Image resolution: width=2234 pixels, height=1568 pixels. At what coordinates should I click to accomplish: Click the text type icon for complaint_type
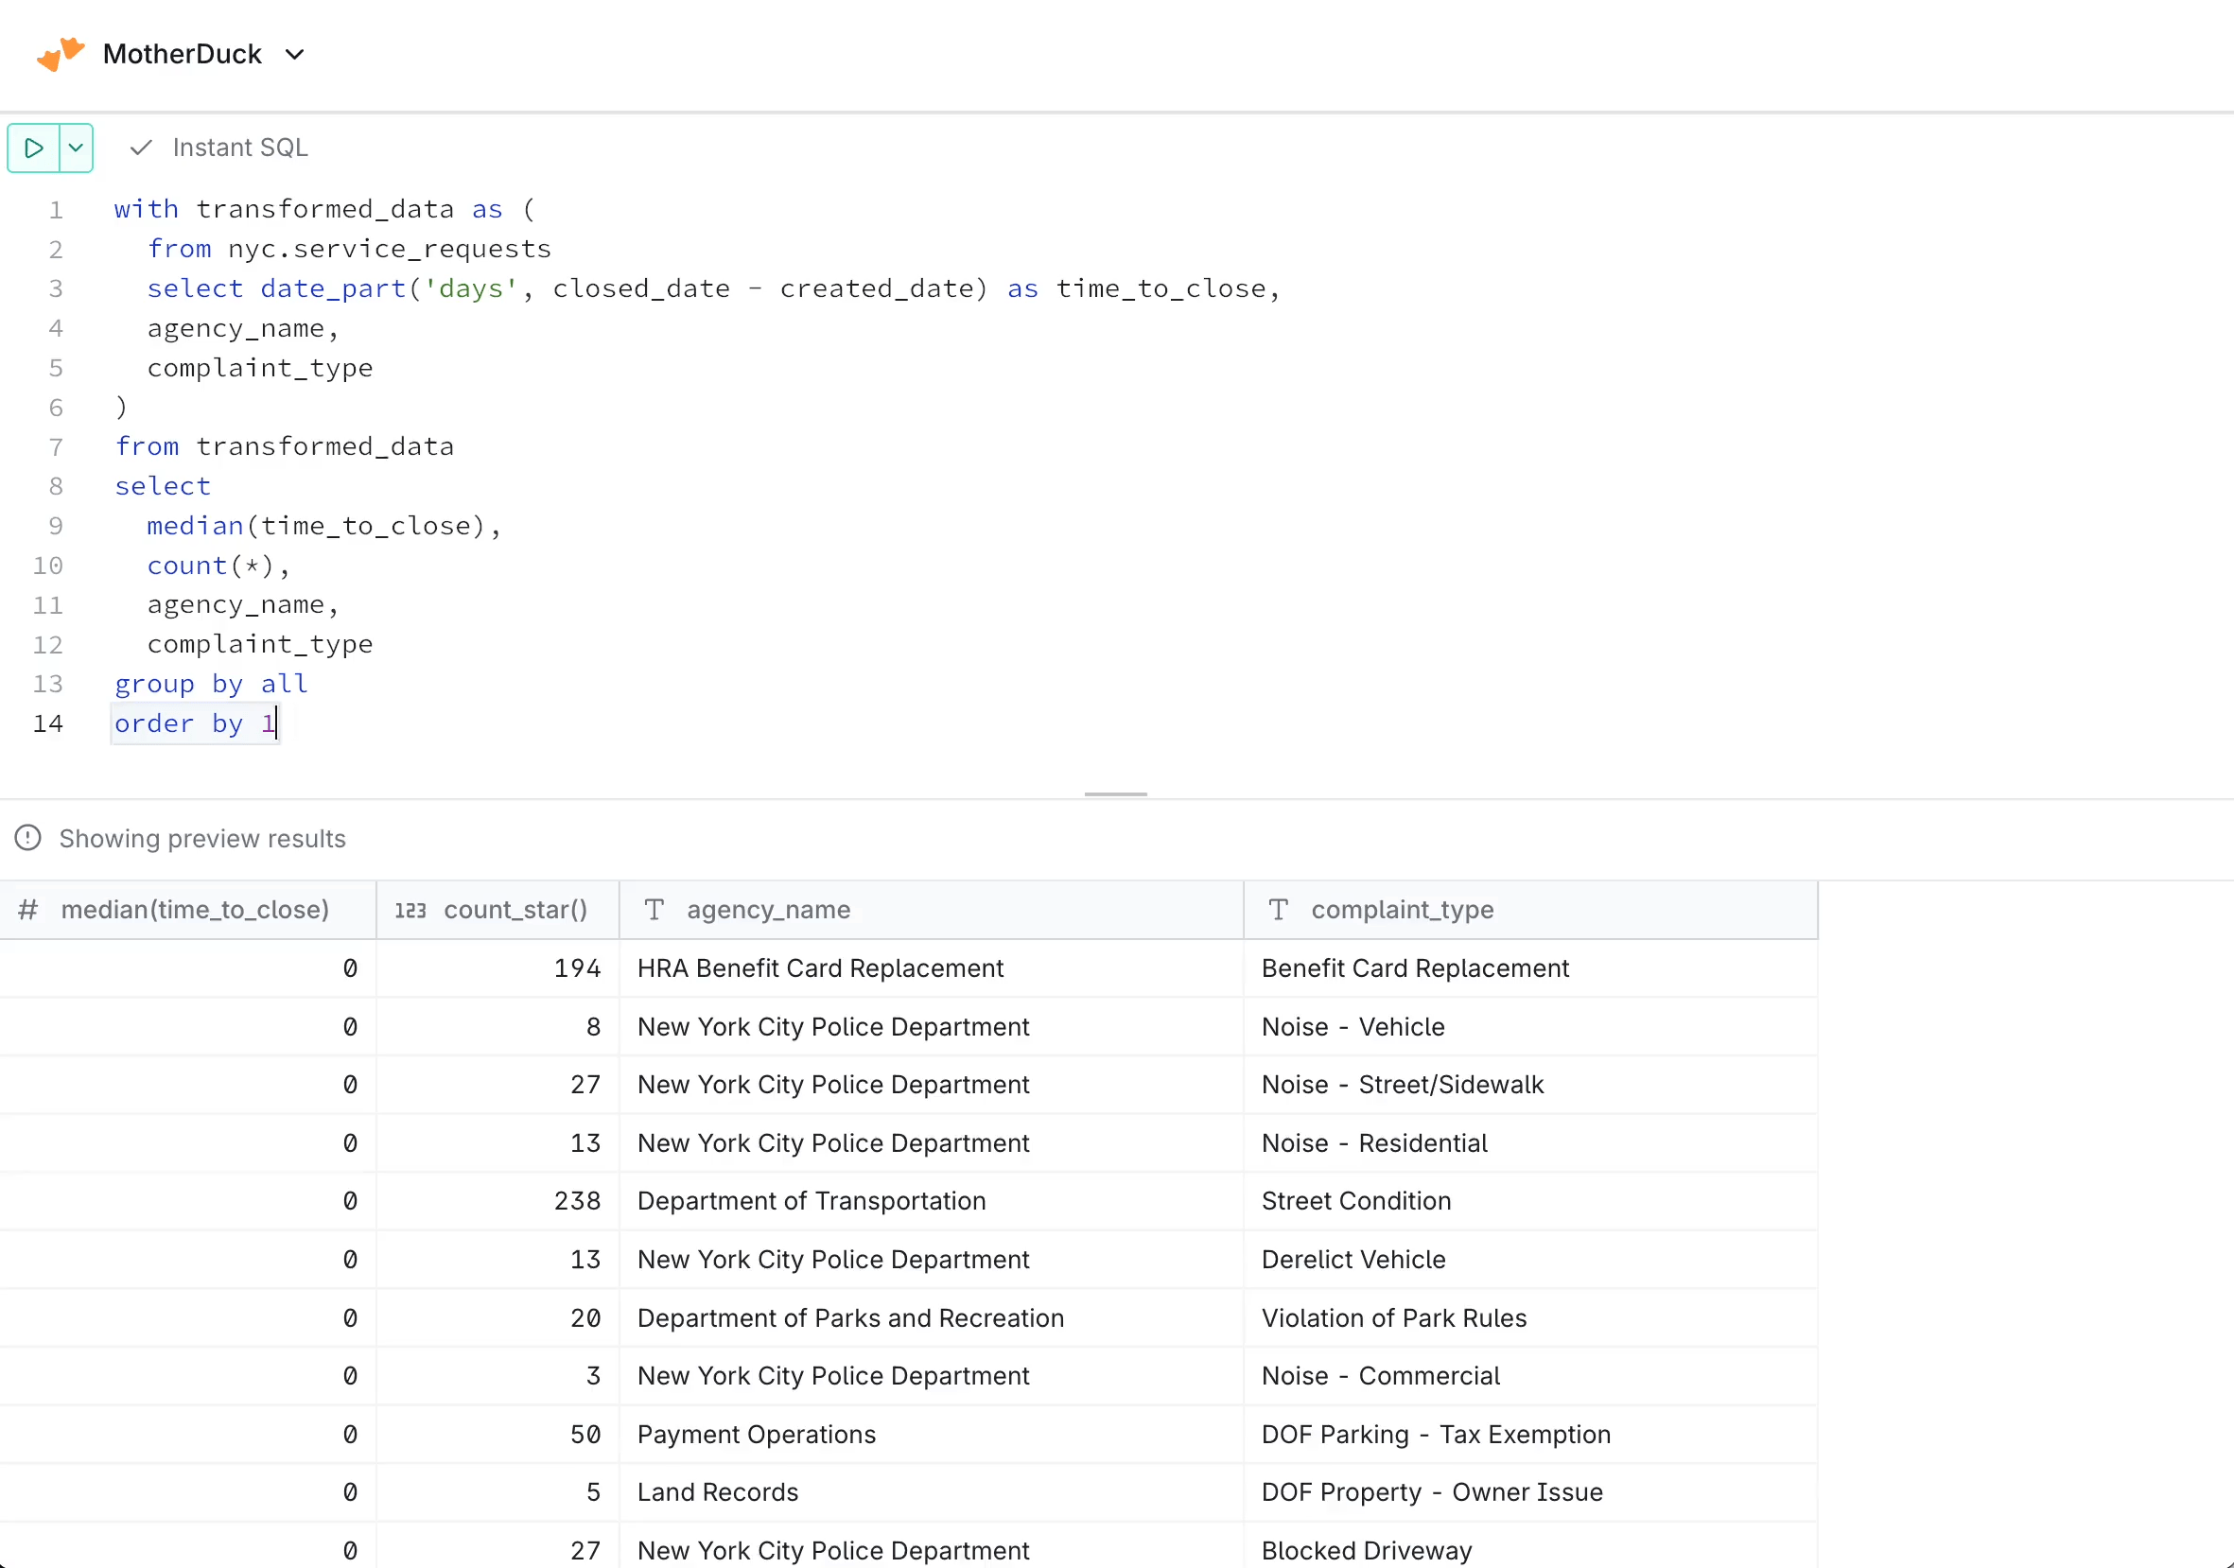(1278, 910)
